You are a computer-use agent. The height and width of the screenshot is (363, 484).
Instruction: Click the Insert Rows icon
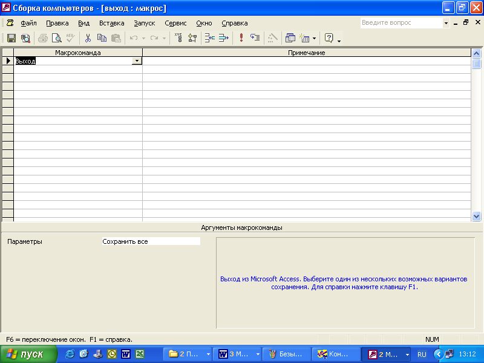(x=209, y=38)
